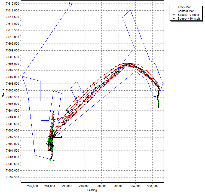Click the Easting axis title
Image resolution: width=205 pixels, height=196 pixels.
[92, 190]
